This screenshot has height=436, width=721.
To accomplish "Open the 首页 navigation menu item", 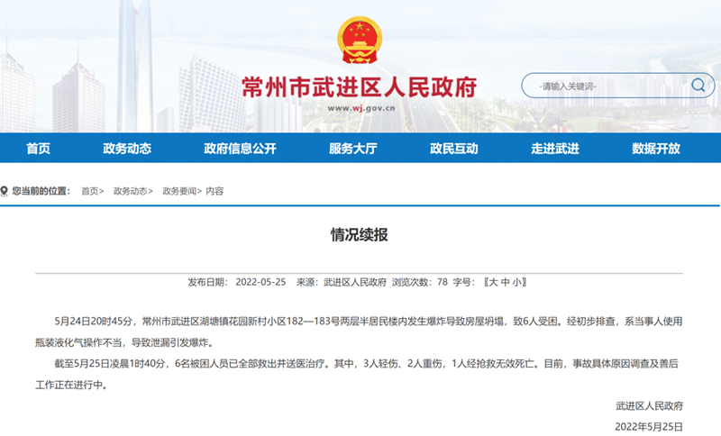I will [38, 149].
